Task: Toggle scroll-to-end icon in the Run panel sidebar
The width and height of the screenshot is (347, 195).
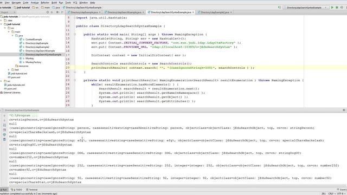Action: click(x=4, y=130)
